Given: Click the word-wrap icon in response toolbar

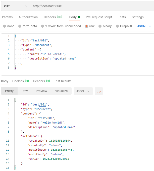Looking at the screenshot, I should (99, 91).
